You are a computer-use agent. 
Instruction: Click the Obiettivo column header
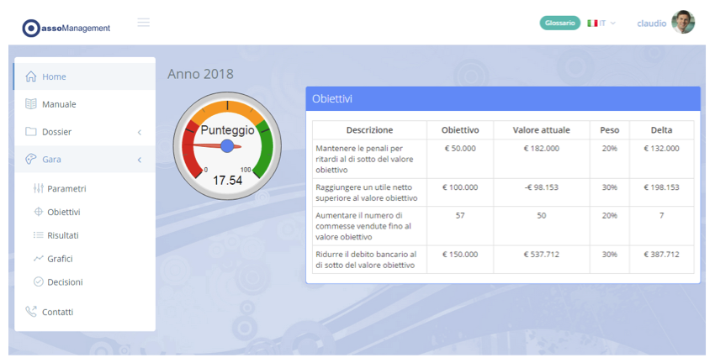coord(460,129)
